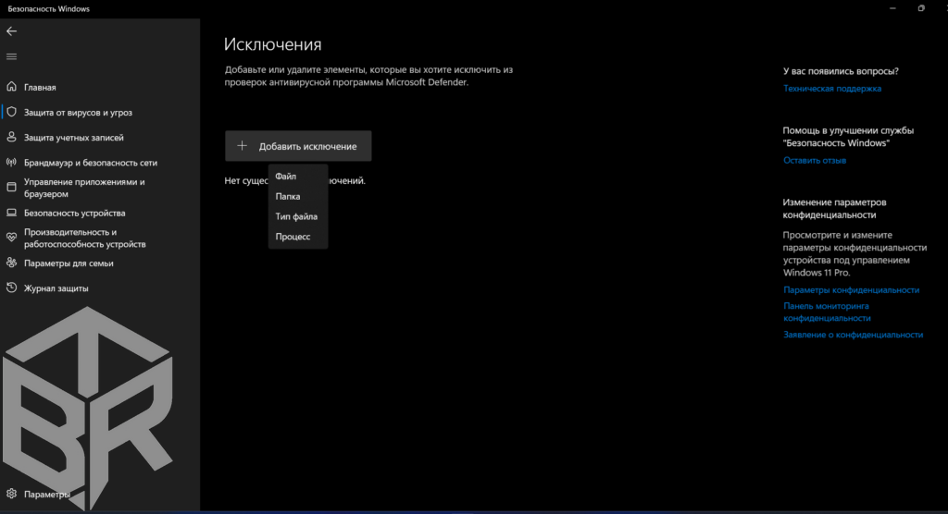Click the family options people icon
Image resolution: width=948 pixels, height=514 pixels.
point(11,263)
